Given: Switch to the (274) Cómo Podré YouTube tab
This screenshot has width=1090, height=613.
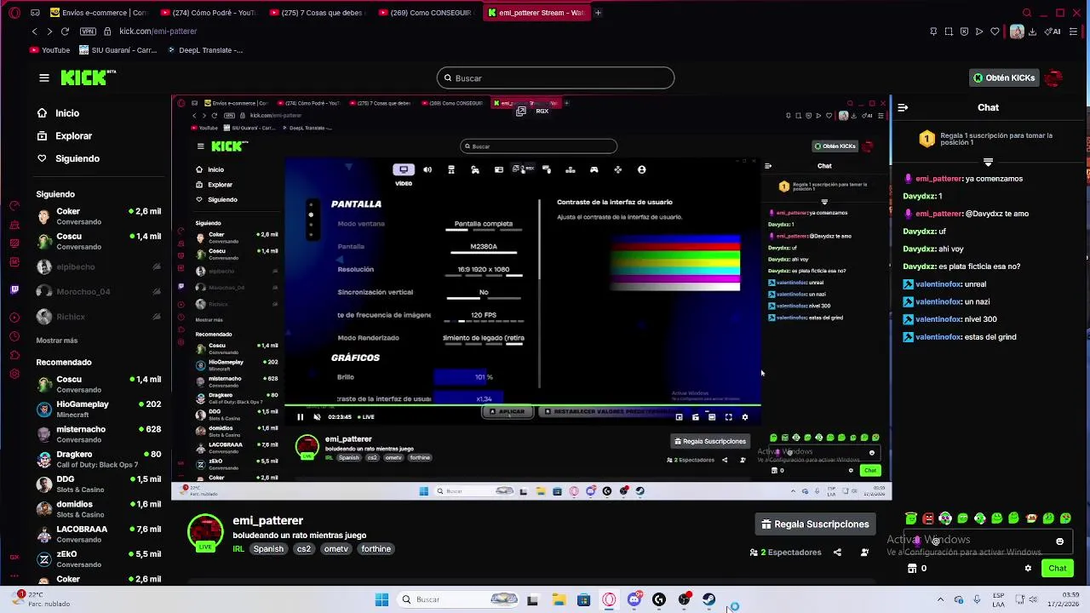Looking at the screenshot, I should coord(209,13).
